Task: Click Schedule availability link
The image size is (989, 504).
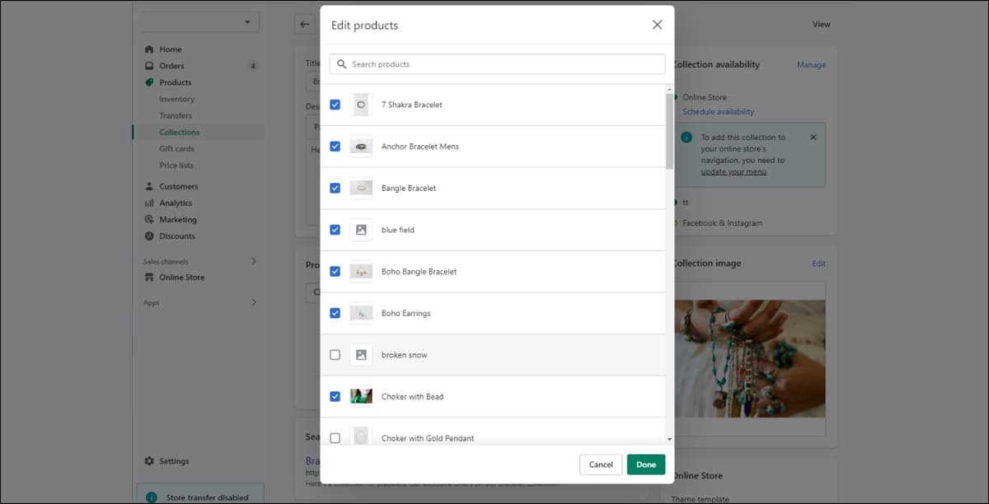Action: coord(718,112)
